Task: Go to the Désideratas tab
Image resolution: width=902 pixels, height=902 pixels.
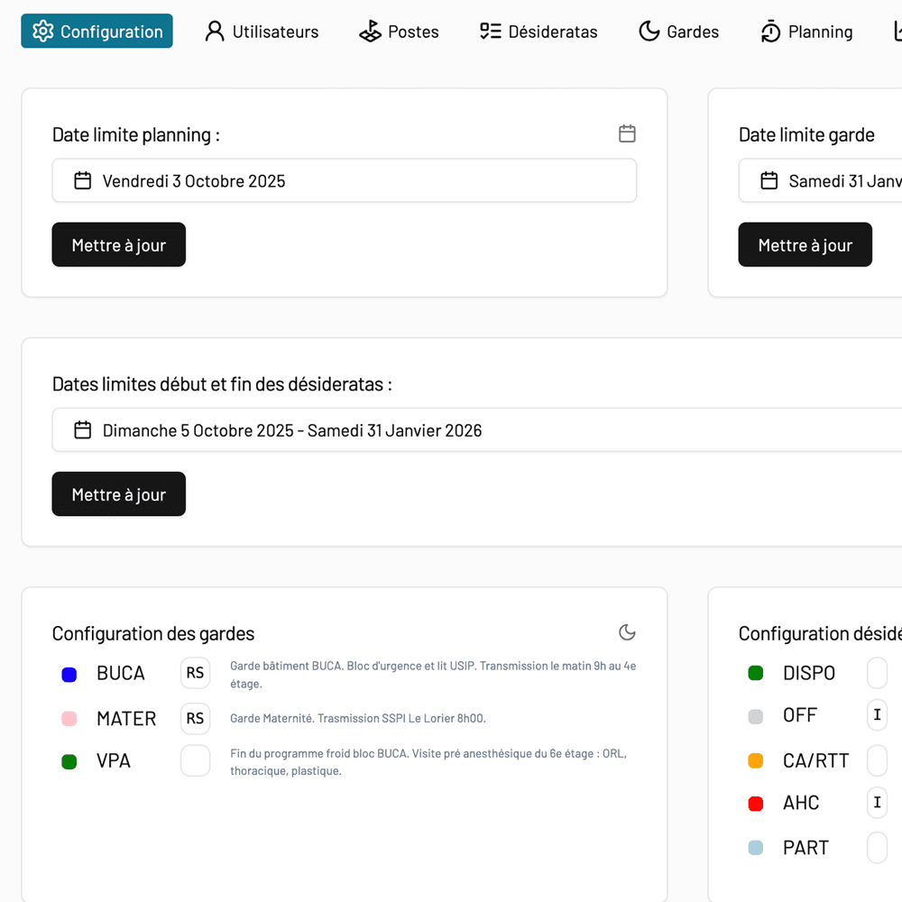Action: (538, 32)
